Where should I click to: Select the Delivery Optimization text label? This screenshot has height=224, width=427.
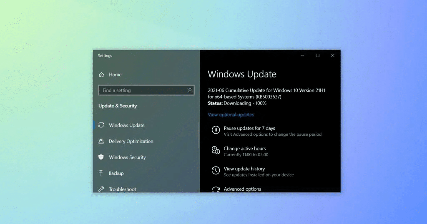131,142
